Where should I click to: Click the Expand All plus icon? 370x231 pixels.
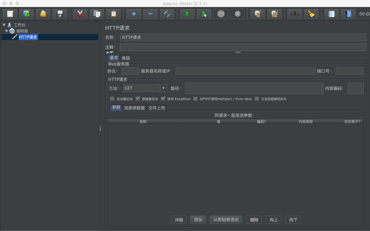[134, 14]
